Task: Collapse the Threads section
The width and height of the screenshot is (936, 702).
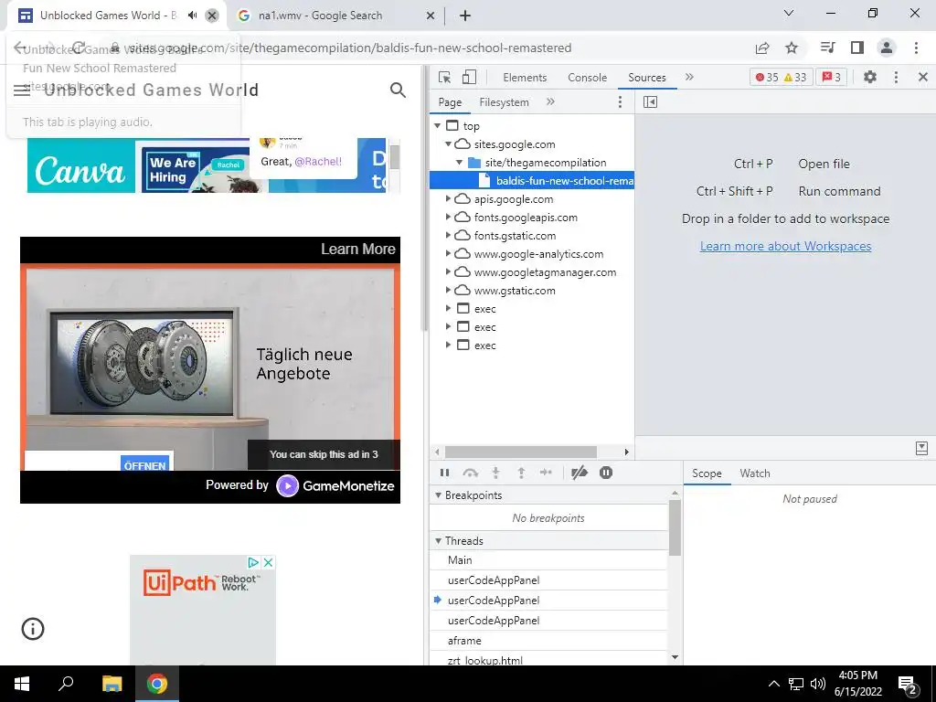Action: [x=438, y=541]
